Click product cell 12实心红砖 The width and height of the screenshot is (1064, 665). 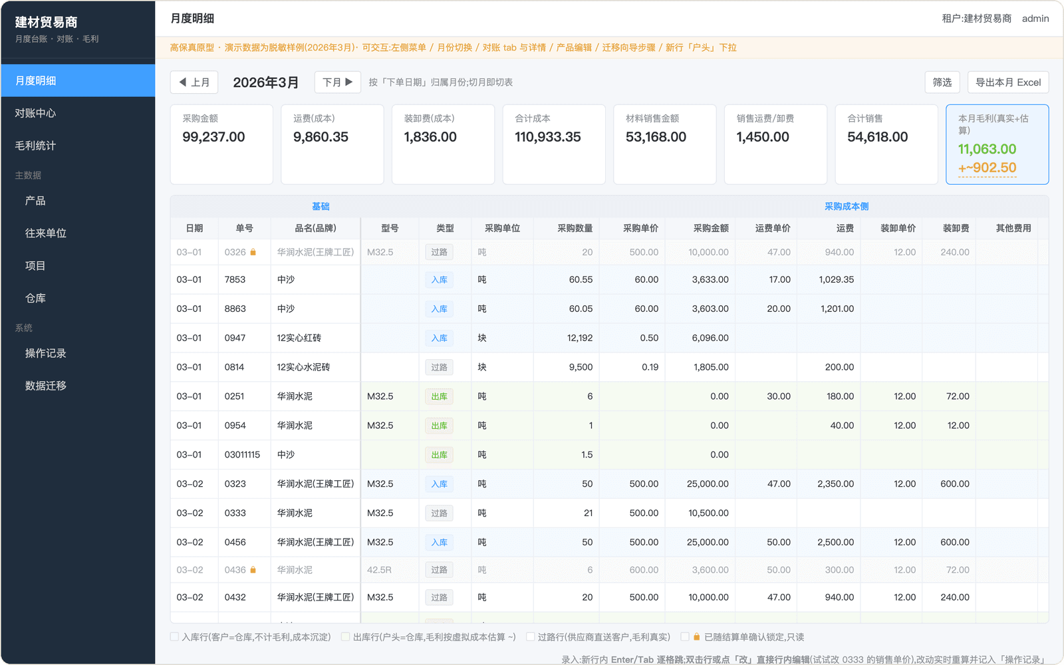tap(315, 338)
